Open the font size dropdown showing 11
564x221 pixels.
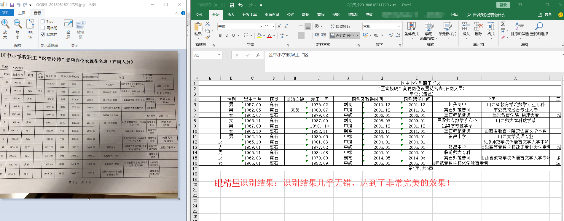[274, 27]
